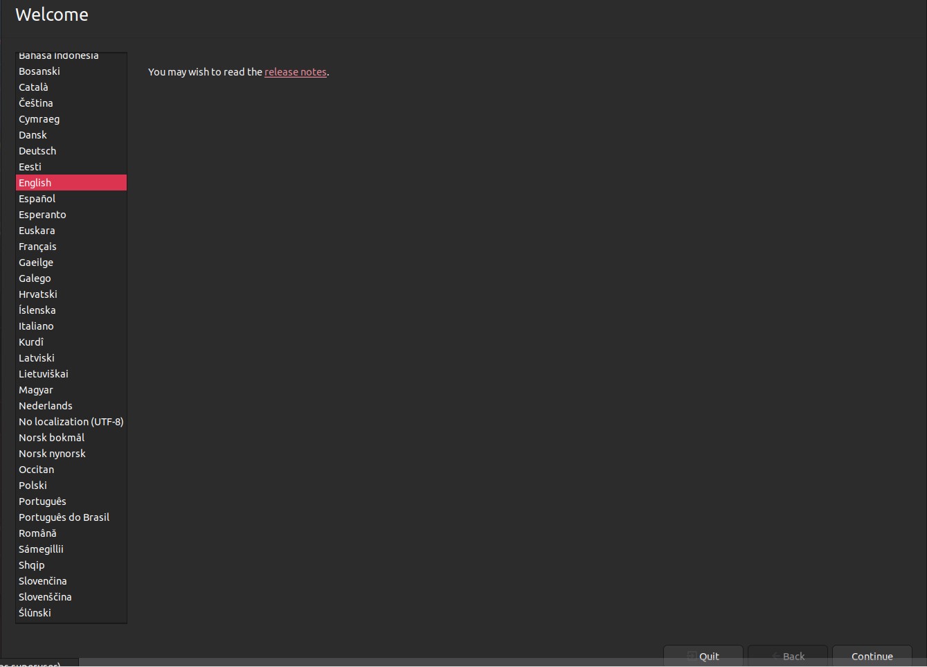The width and height of the screenshot is (927, 667).
Task: Select Italiano from the list
Action: (36, 326)
